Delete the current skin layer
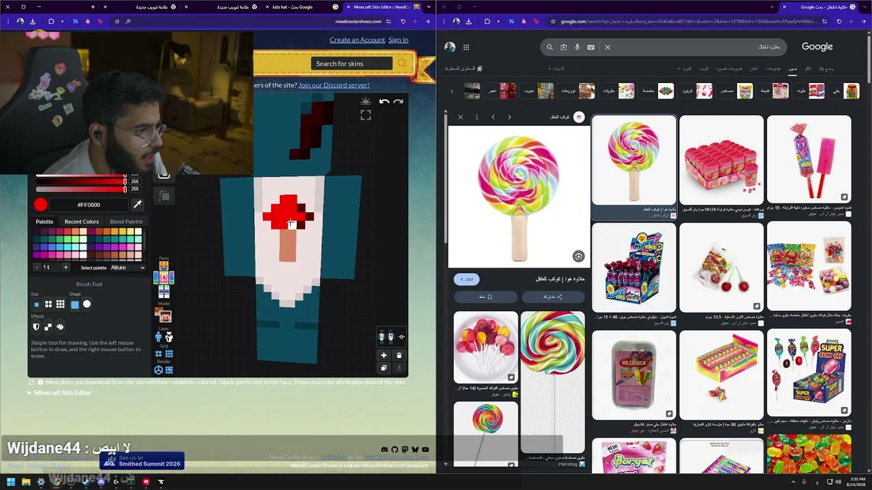 (399, 355)
